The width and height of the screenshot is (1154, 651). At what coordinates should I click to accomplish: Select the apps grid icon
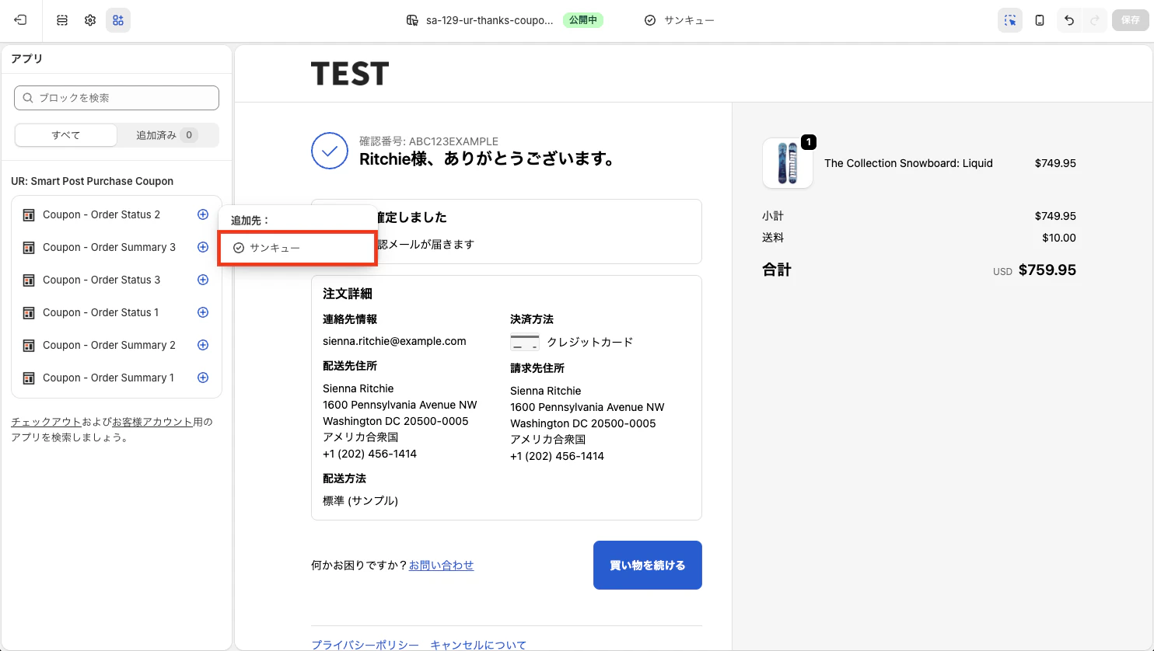[x=118, y=20]
